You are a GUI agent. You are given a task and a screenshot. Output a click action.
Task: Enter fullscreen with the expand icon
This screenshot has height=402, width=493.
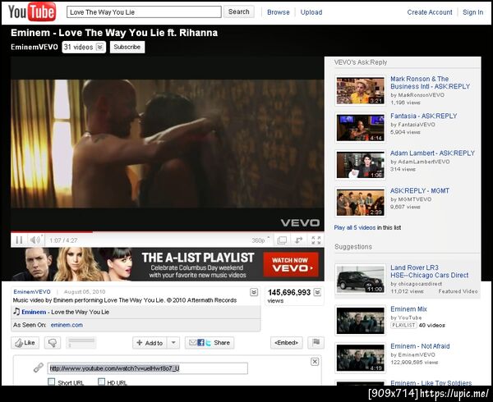click(316, 240)
